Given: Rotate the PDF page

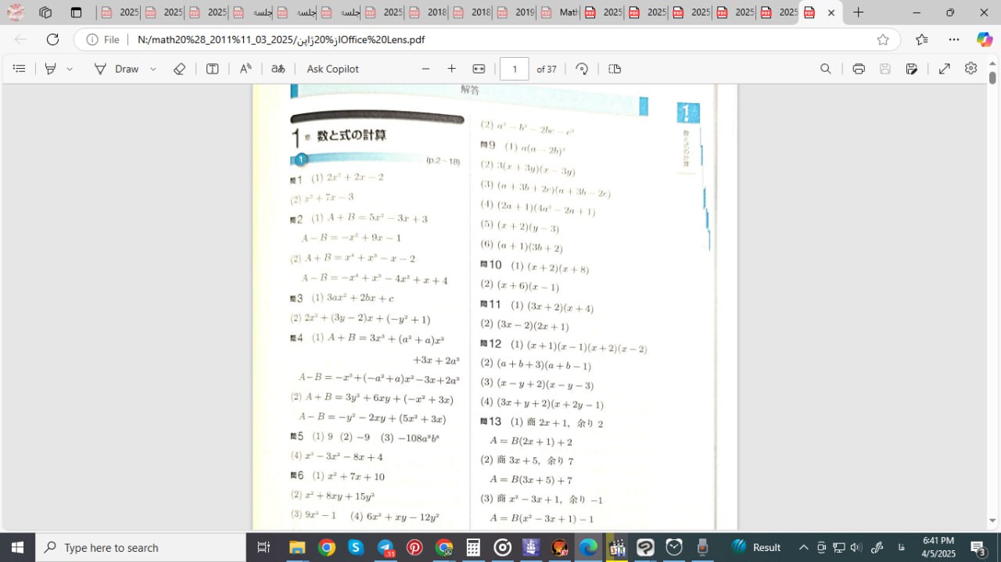Looking at the screenshot, I should pos(581,69).
